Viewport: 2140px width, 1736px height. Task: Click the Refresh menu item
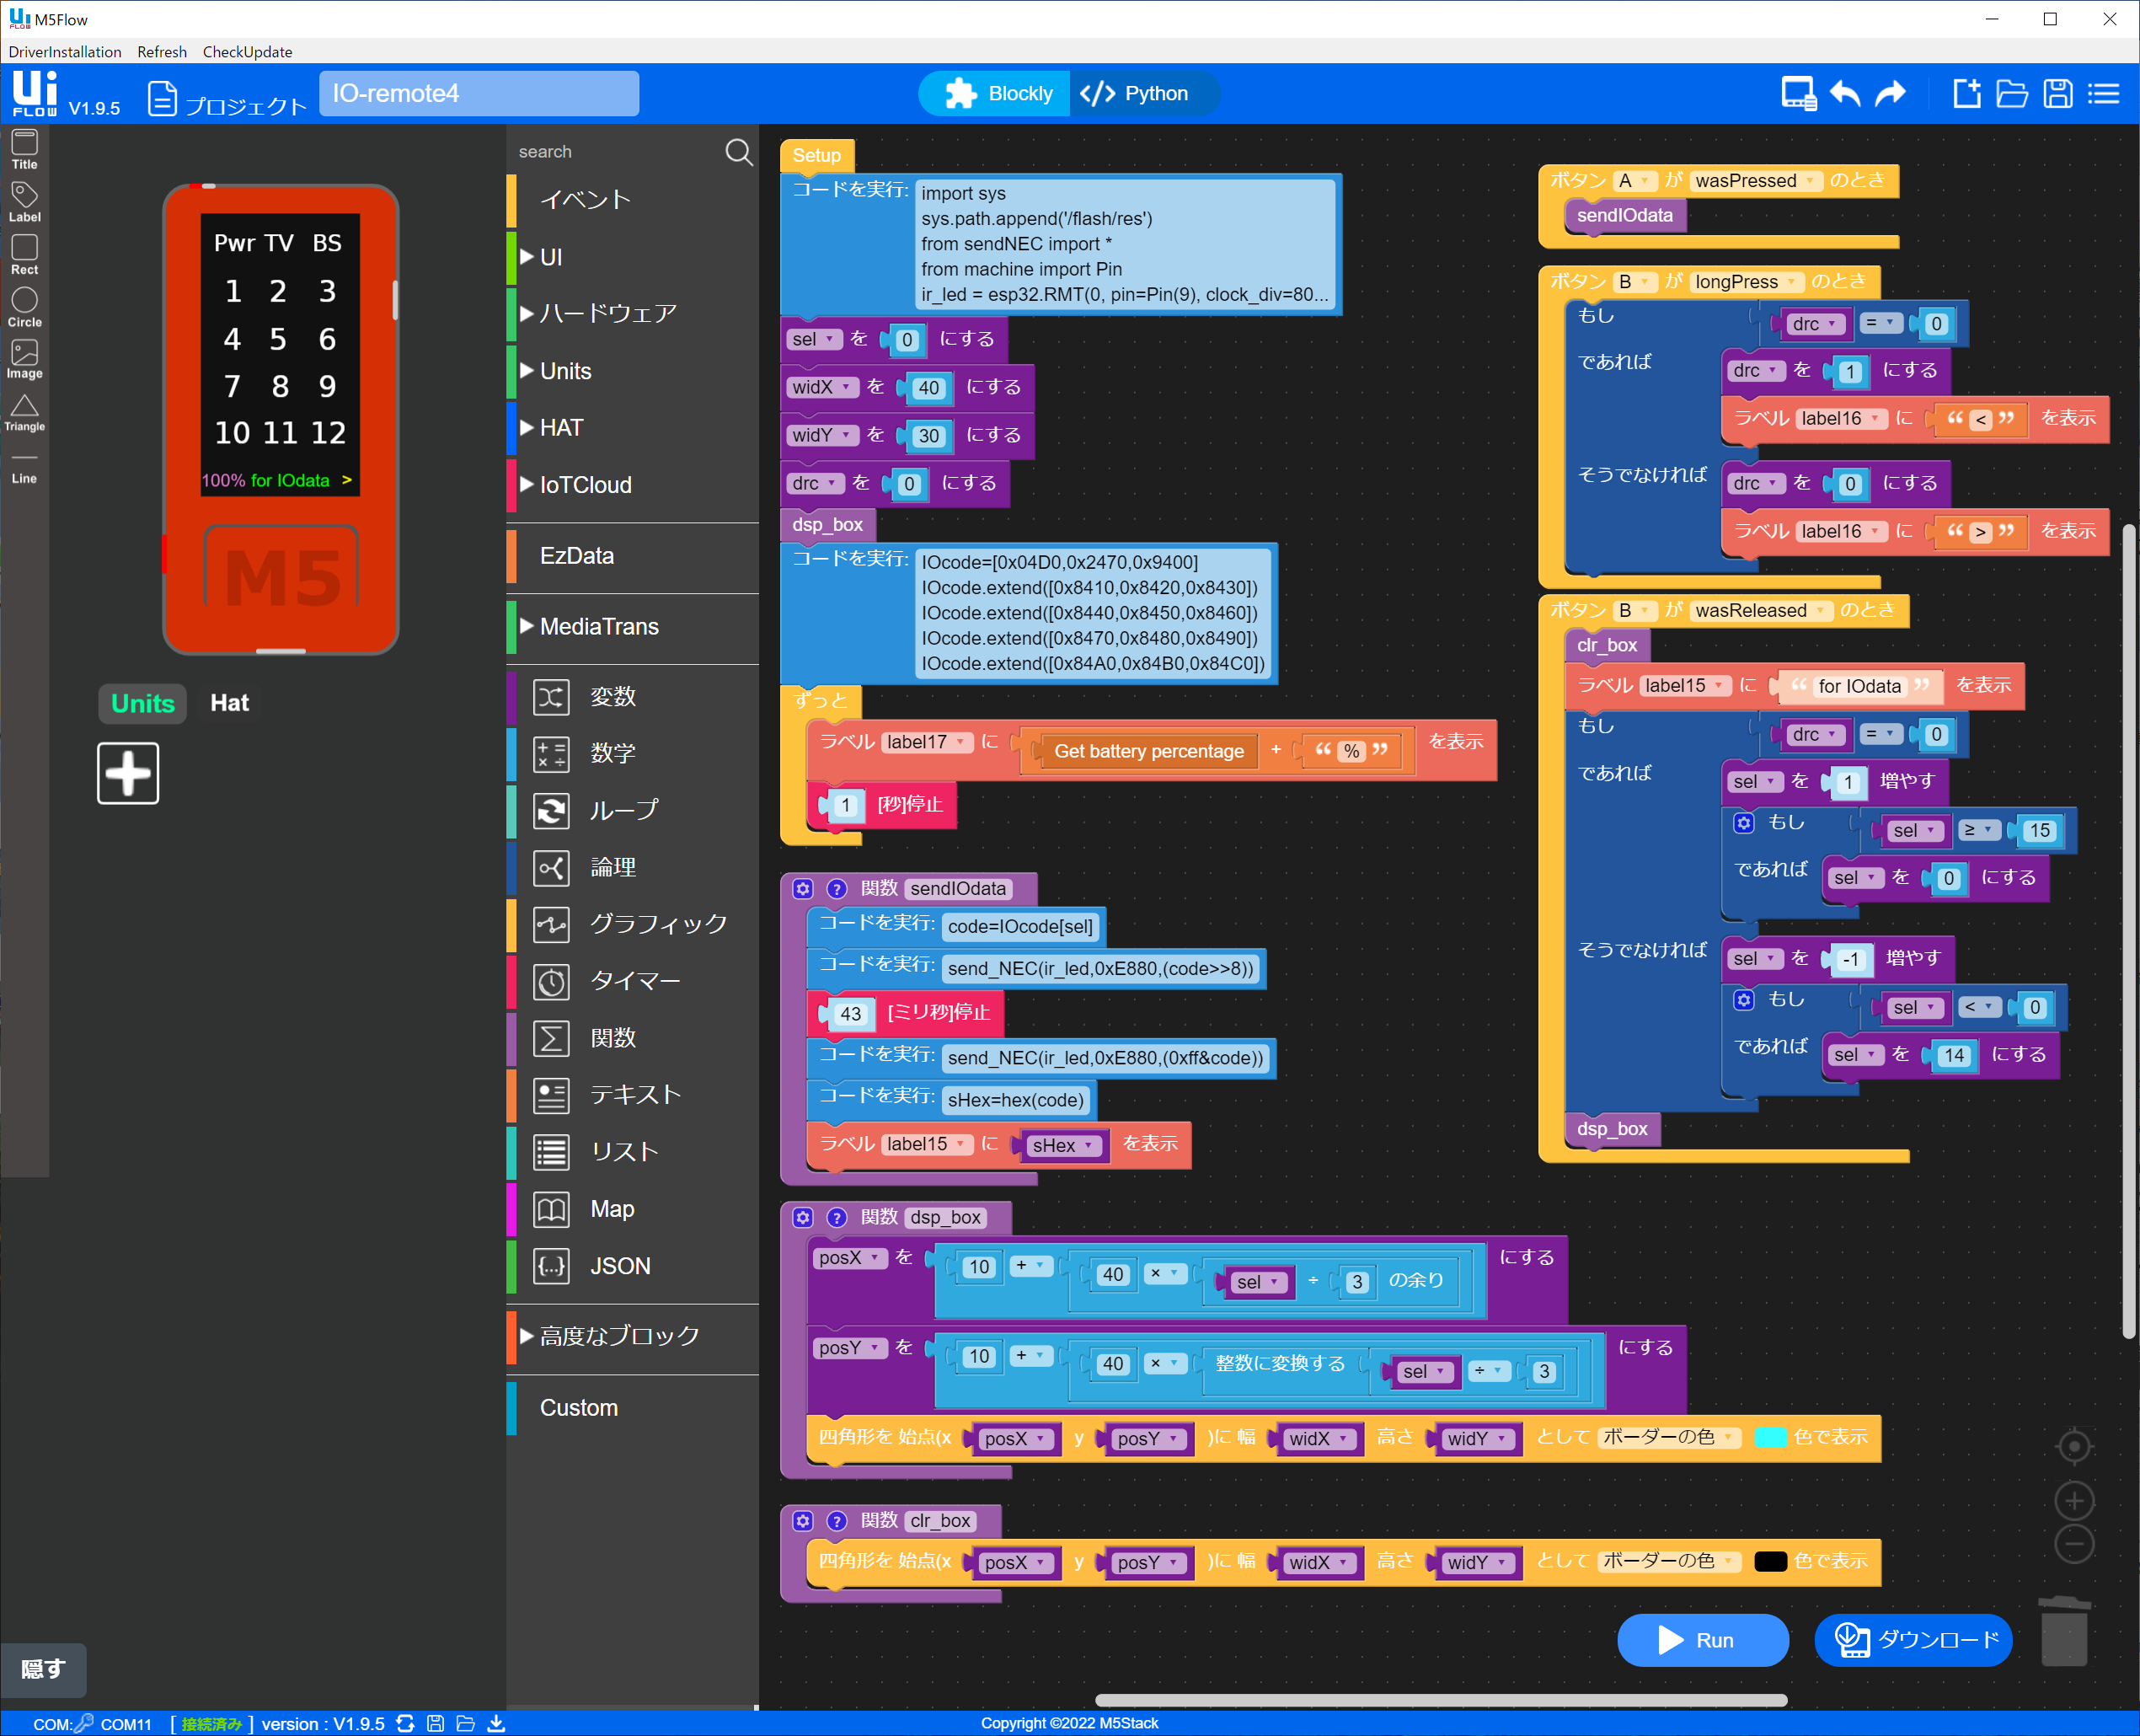pyautogui.click(x=162, y=52)
